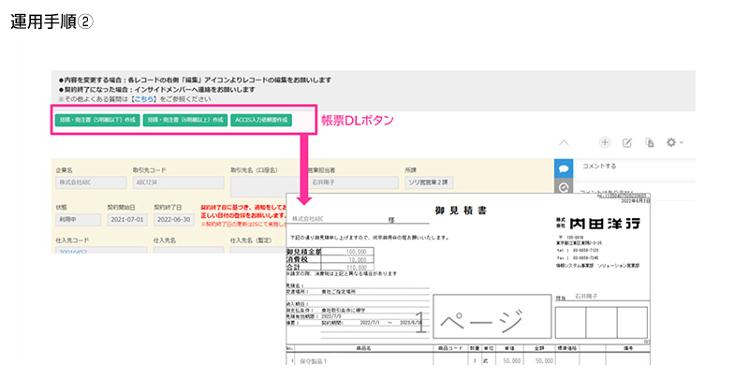Click the 契約開始日 value 2021-07-01
The height and width of the screenshot is (379, 749).
(x=127, y=220)
